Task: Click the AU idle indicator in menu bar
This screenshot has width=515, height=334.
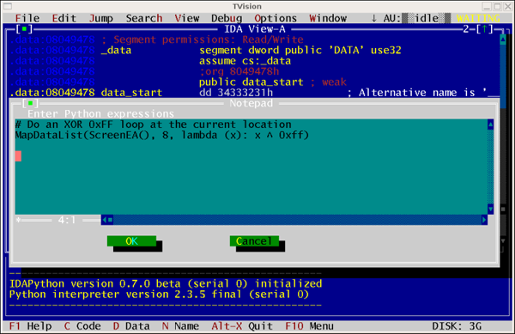Action: coord(417,18)
